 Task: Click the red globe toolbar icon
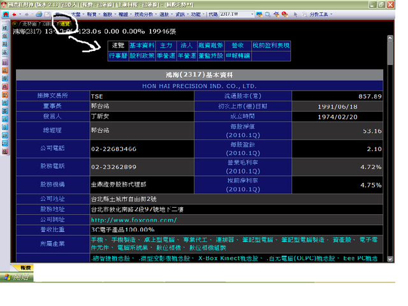[x=285, y=15]
